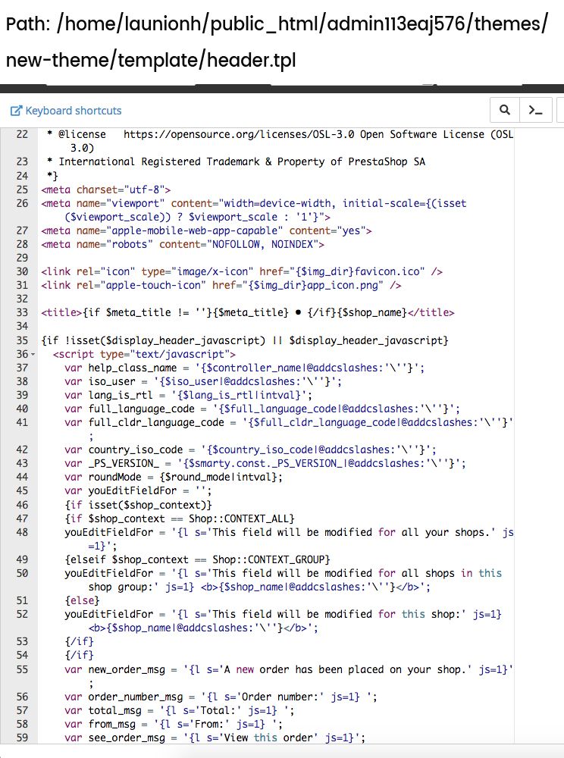Viewport: 564px width, 758px height.
Task: Select line number 33 in gutter
Action: 22,312
